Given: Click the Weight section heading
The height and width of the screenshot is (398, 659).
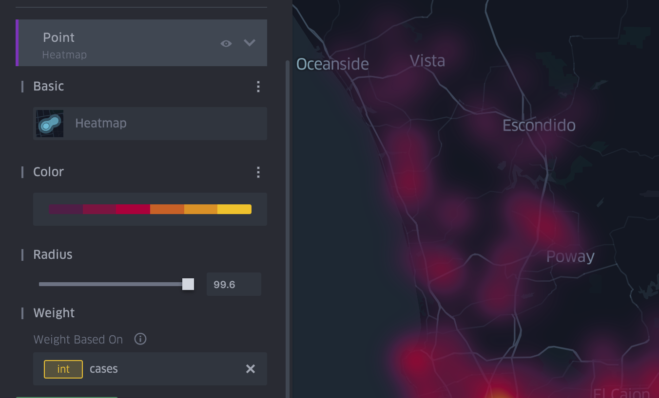Looking at the screenshot, I should 54,313.
